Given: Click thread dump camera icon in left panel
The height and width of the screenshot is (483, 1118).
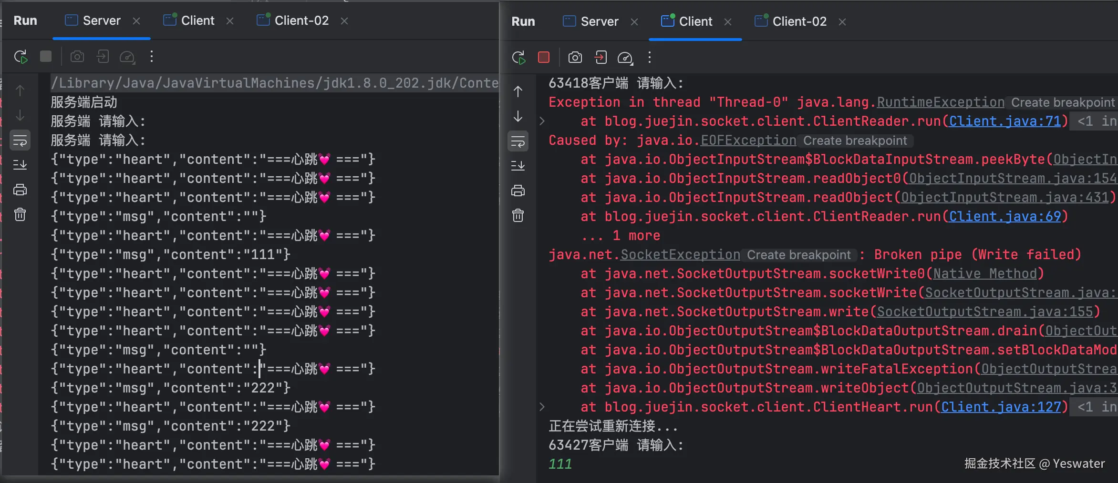Looking at the screenshot, I should tap(77, 57).
